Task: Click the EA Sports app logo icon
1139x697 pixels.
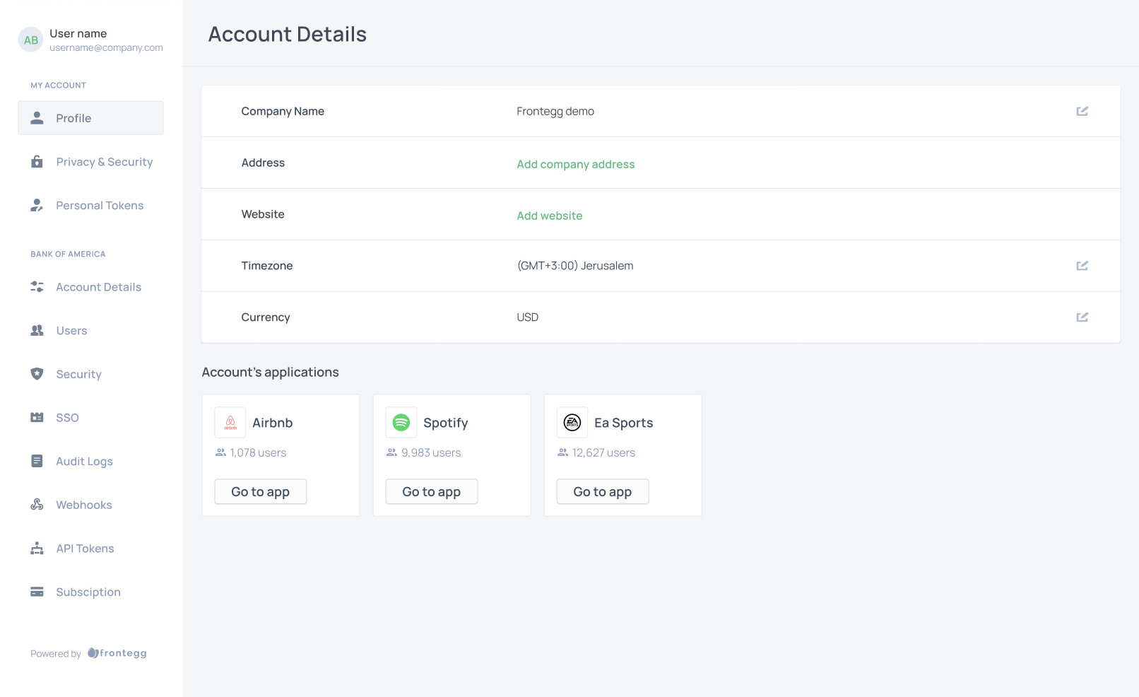Action: coord(572,423)
